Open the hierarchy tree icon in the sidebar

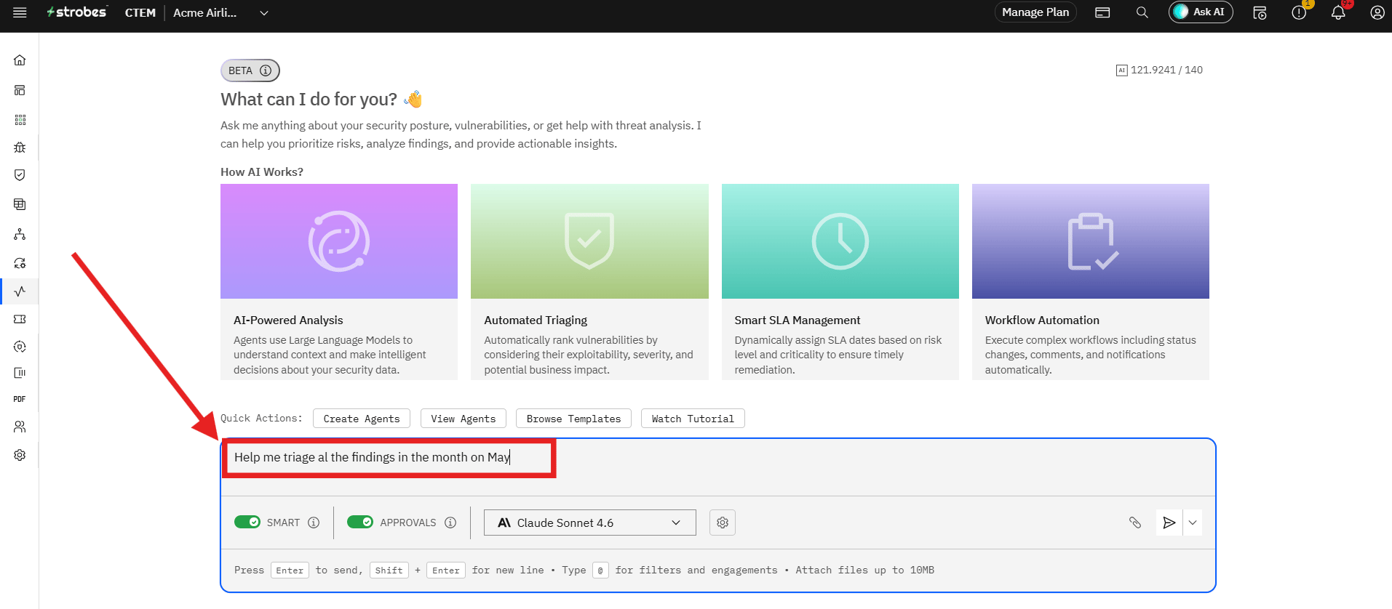point(20,234)
